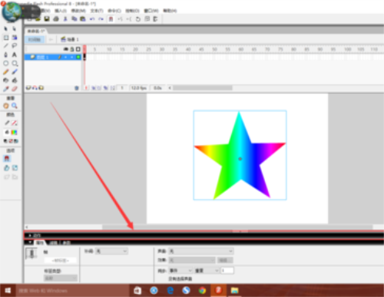The width and height of the screenshot is (384, 297).
Task: Click the Save icon in main toolbar
Action: click(47, 19)
